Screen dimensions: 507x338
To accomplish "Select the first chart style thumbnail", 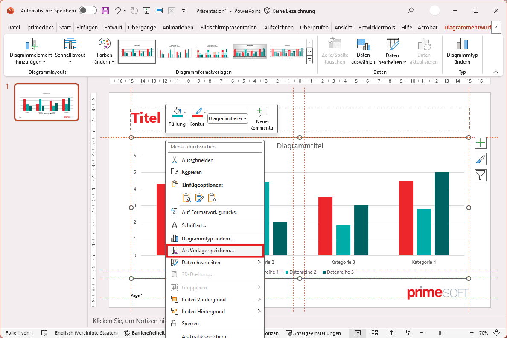I will coord(137,52).
